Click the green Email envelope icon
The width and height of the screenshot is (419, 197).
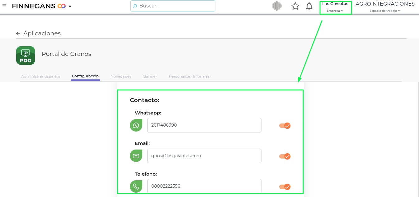point(136,156)
